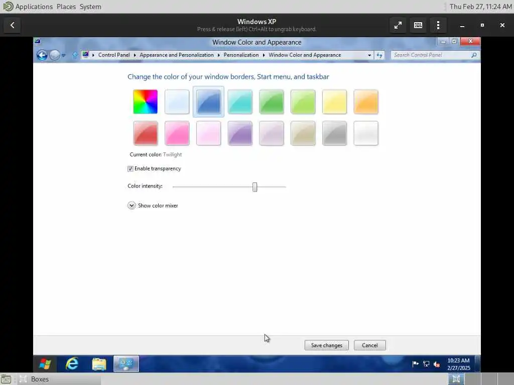The image size is (514, 385).
Task: Open Boxes keyboard shortcuts icon
Action: [418, 25]
